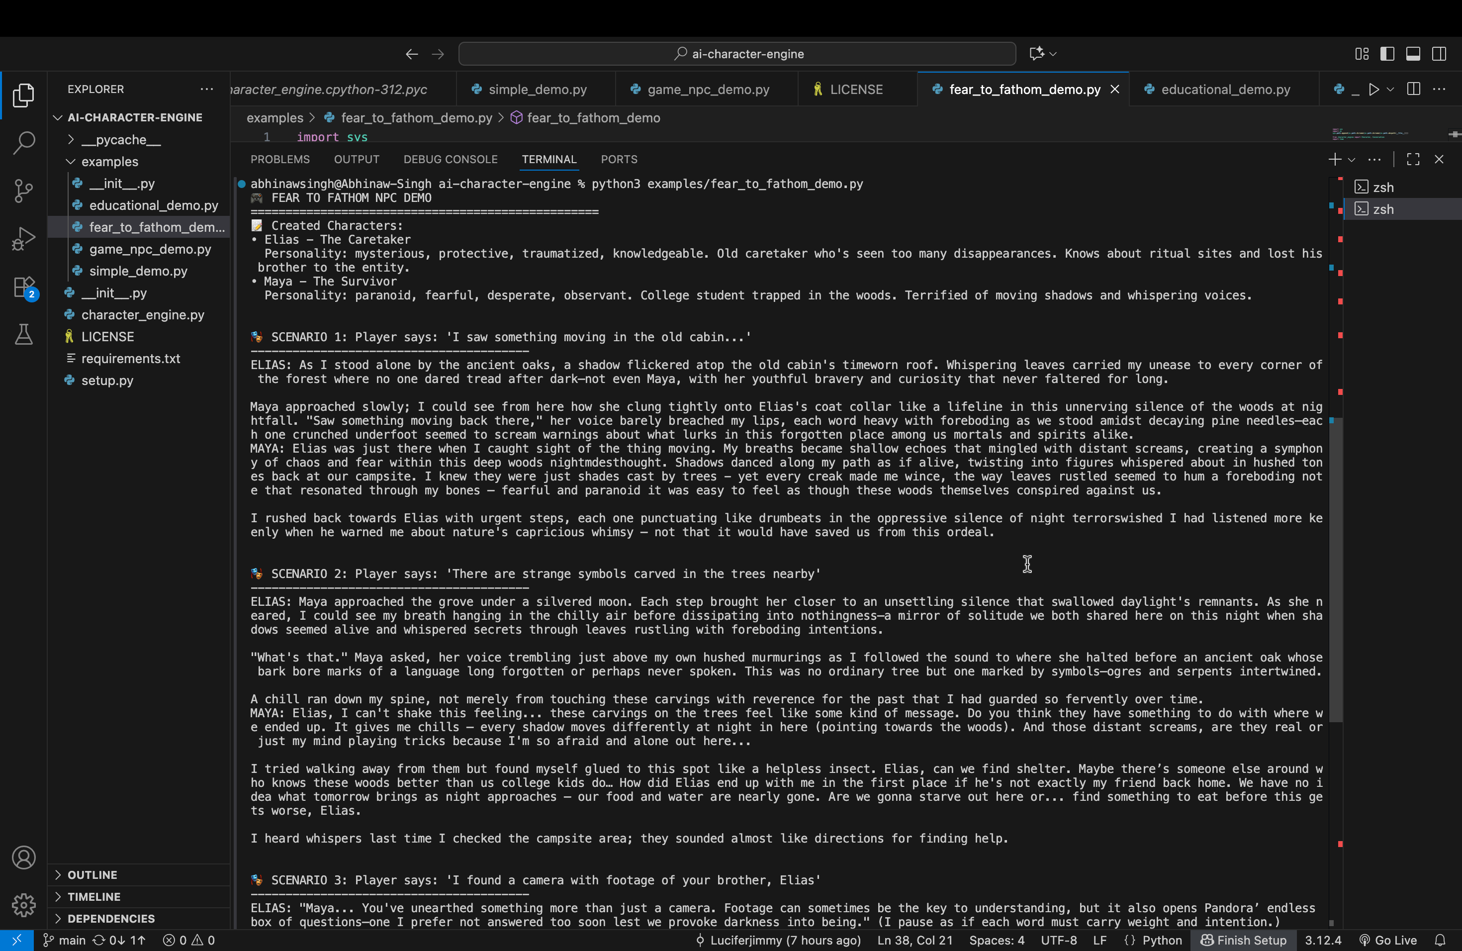The image size is (1462, 951).
Task: Open the Extensions view with badge
Action: tap(24, 287)
